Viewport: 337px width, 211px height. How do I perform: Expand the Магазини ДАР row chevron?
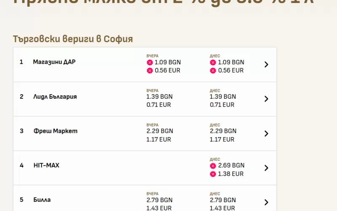coord(266,65)
